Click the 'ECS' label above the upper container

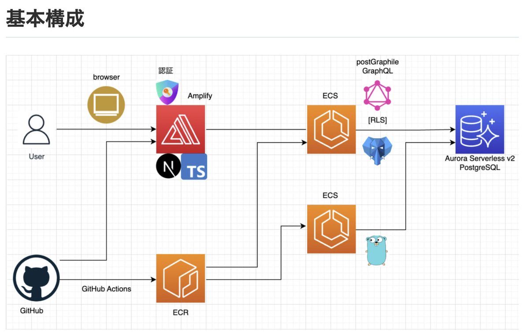(x=330, y=96)
